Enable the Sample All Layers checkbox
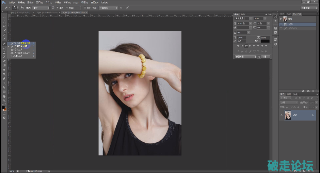320x173 pixels. point(85,8)
